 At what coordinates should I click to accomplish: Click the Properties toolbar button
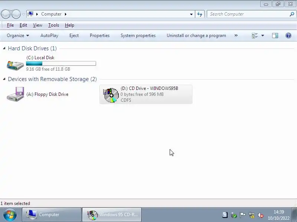click(99, 36)
